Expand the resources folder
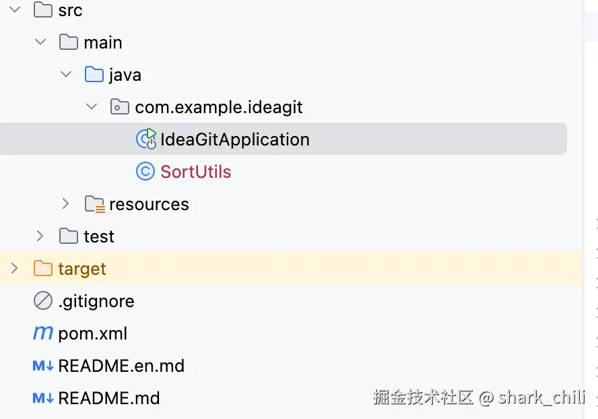Screen dimensions: 598x419 click(x=65, y=203)
